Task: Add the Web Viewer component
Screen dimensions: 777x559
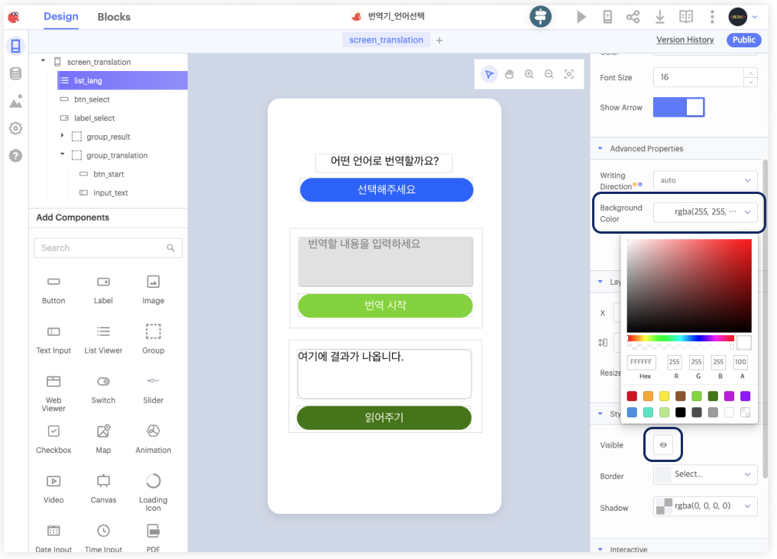Action: tap(53, 393)
